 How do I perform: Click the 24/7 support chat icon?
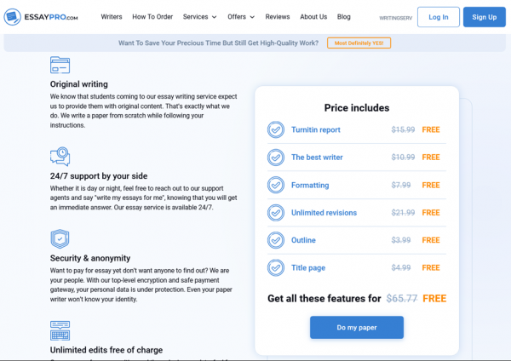[x=60, y=155]
